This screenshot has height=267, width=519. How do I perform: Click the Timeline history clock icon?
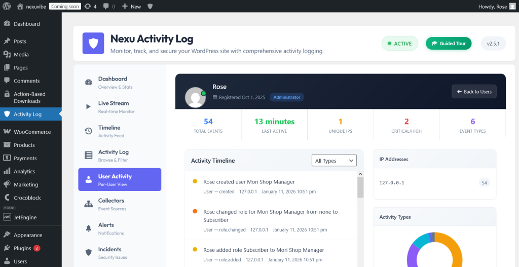[88, 131]
